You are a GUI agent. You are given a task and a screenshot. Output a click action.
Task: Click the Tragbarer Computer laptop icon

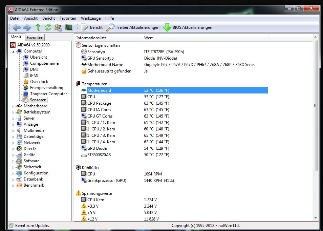pyautogui.click(x=26, y=94)
